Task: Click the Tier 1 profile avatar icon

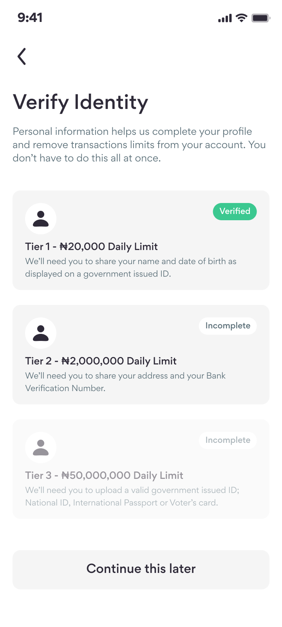Action: point(41,219)
